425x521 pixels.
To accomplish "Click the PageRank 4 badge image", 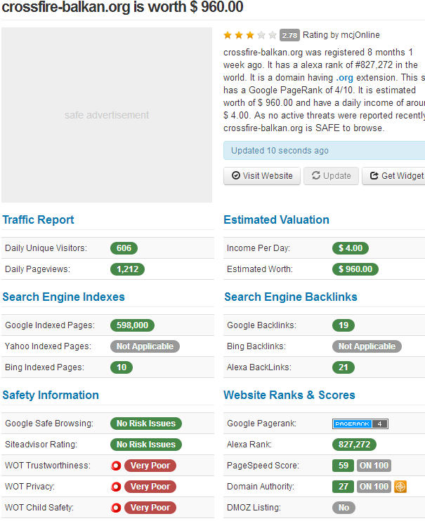I will pos(360,424).
